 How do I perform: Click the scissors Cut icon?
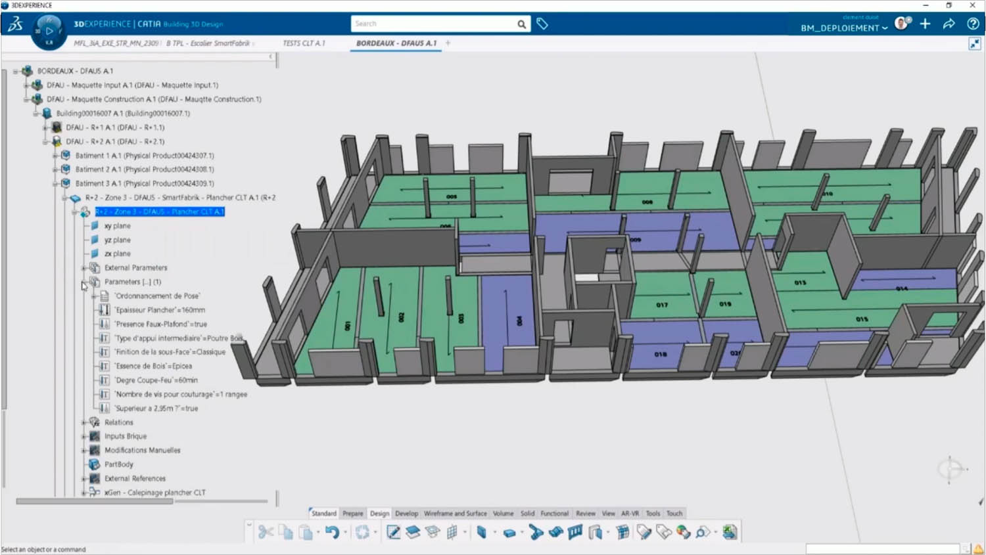click(x=266, y=532)
